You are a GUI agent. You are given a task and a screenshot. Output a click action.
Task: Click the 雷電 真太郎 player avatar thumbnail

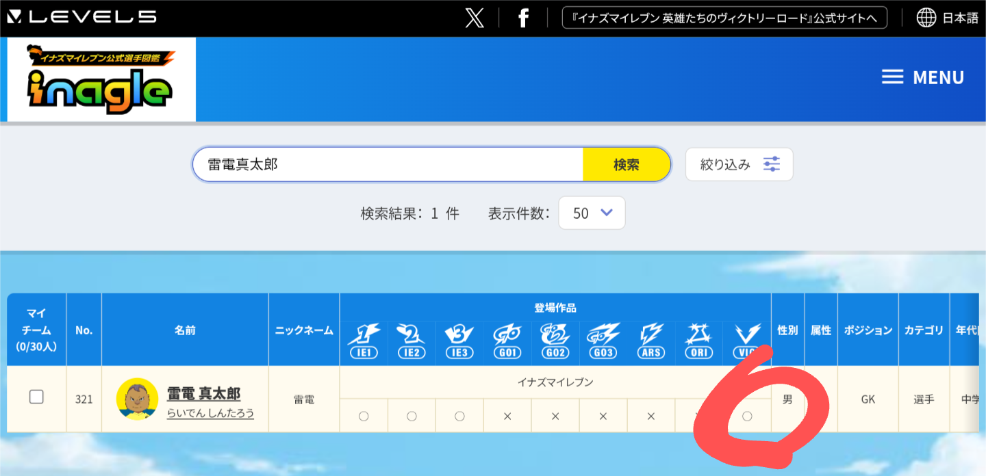coord(137,399)
